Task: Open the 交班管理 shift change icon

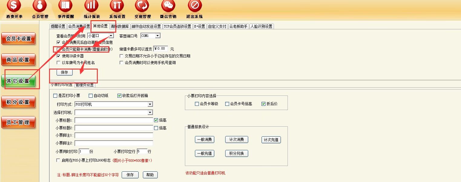Action: [143, 6]
